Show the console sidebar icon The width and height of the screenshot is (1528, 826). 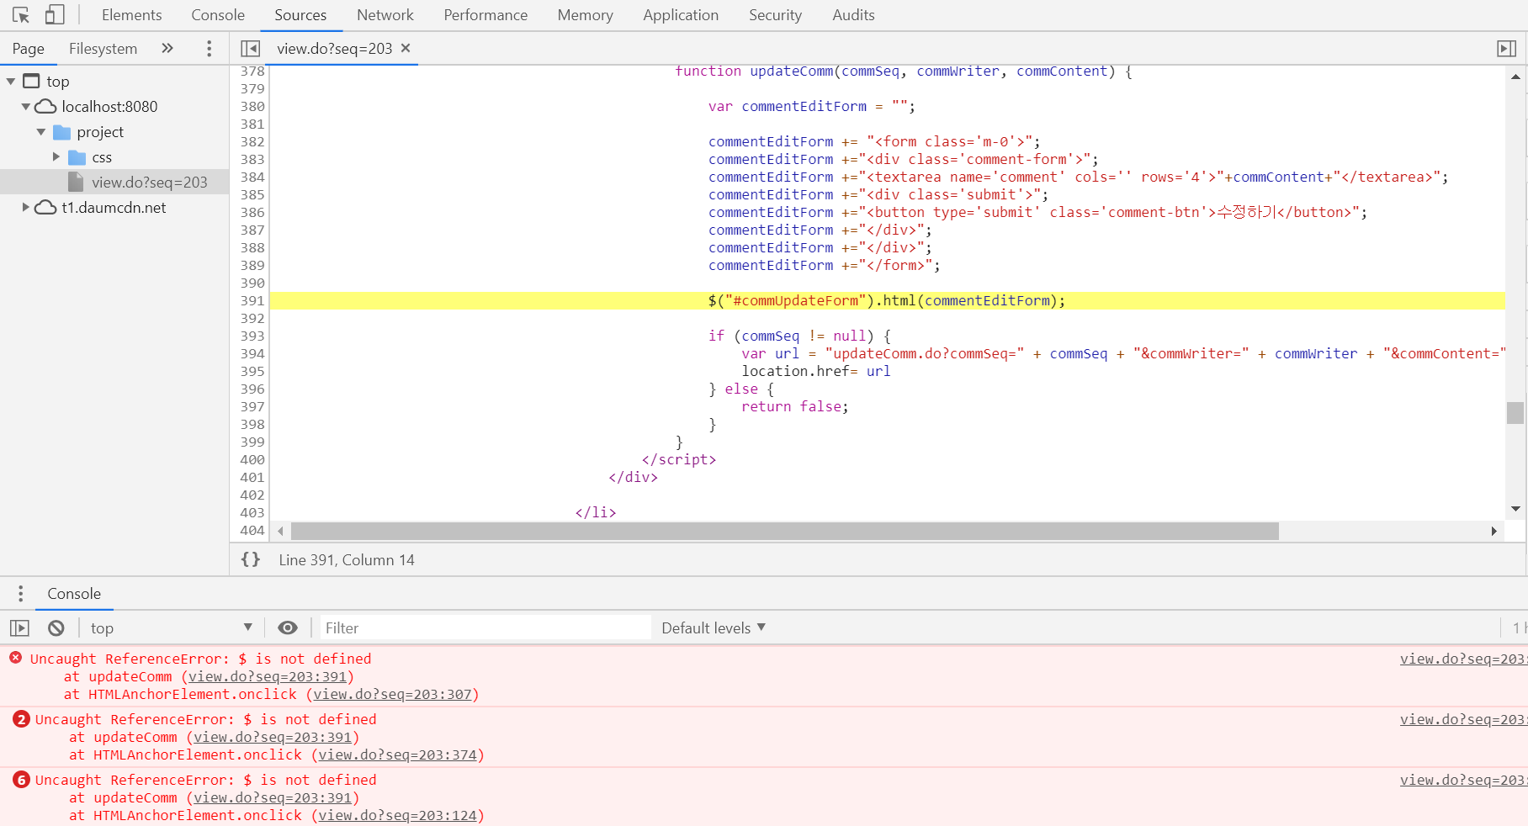[19, 628]
